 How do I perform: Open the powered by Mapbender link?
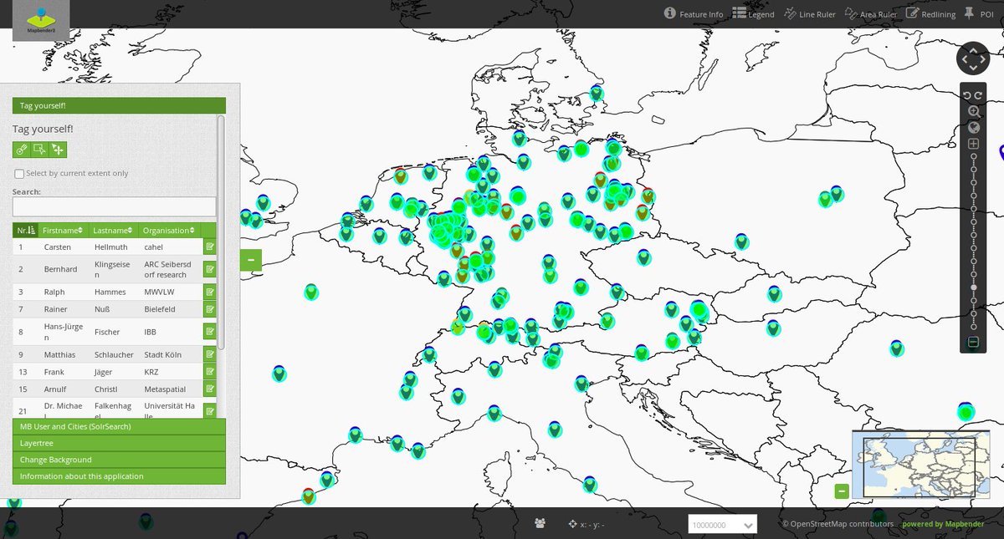point(944,524)
